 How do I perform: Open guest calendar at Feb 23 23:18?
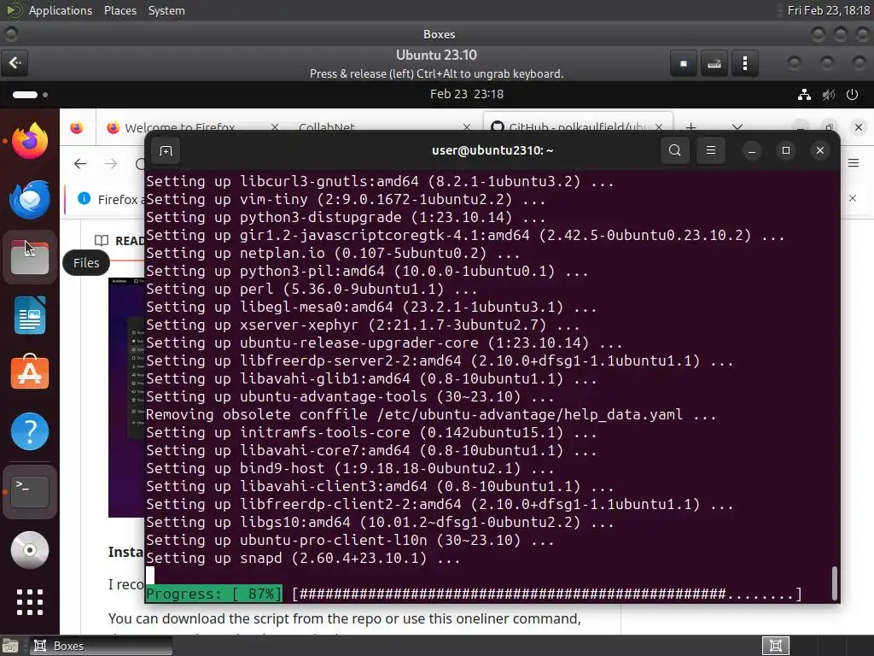pos(467,94)
